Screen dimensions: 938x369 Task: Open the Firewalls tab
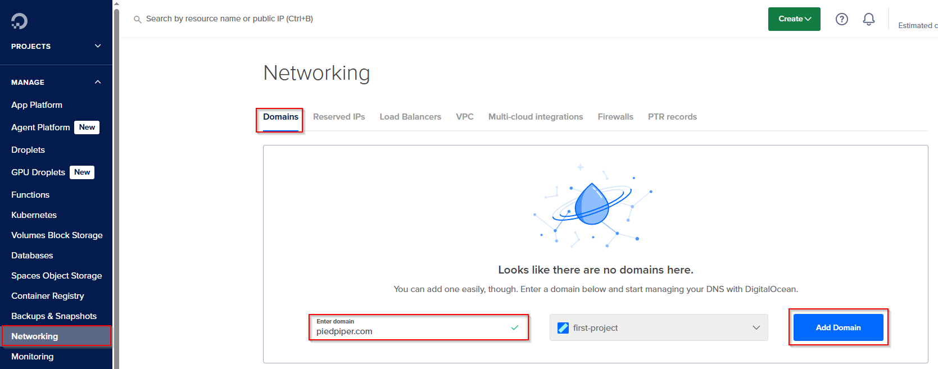point(615,117)
